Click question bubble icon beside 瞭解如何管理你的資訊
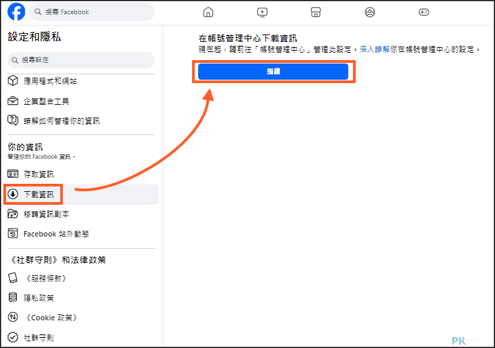 click(13, 120)
